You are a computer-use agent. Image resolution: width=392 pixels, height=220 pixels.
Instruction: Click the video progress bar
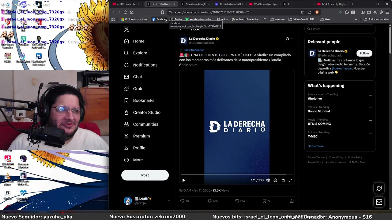(x=237, y=174)
